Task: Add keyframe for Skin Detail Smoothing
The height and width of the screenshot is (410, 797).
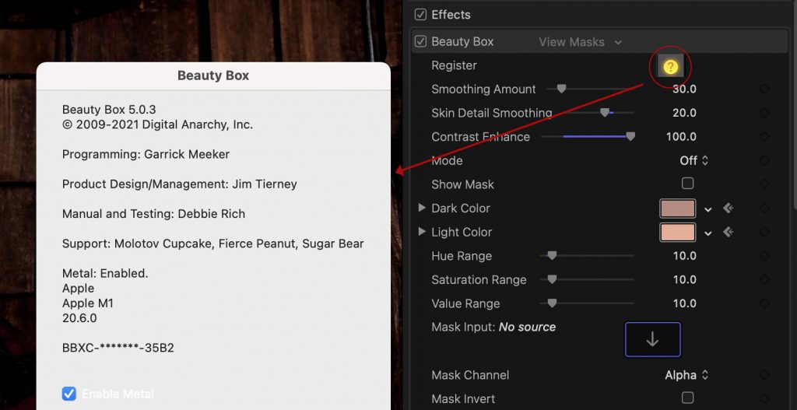Action: point(764,113)
